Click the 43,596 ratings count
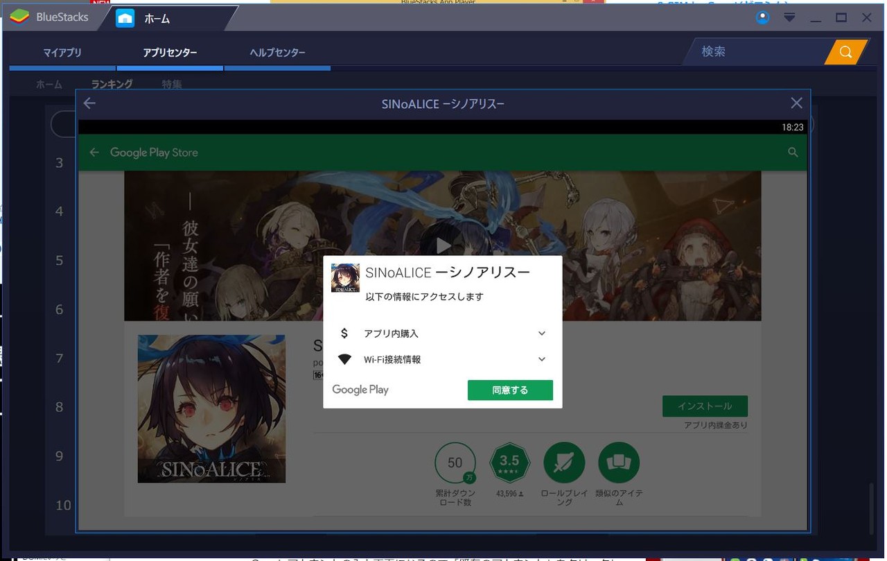 (x=509, y=494)
